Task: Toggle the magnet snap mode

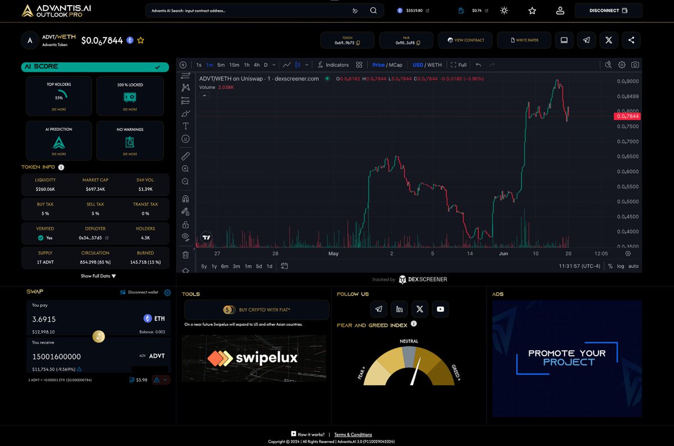Action: (x=186, y=198)
